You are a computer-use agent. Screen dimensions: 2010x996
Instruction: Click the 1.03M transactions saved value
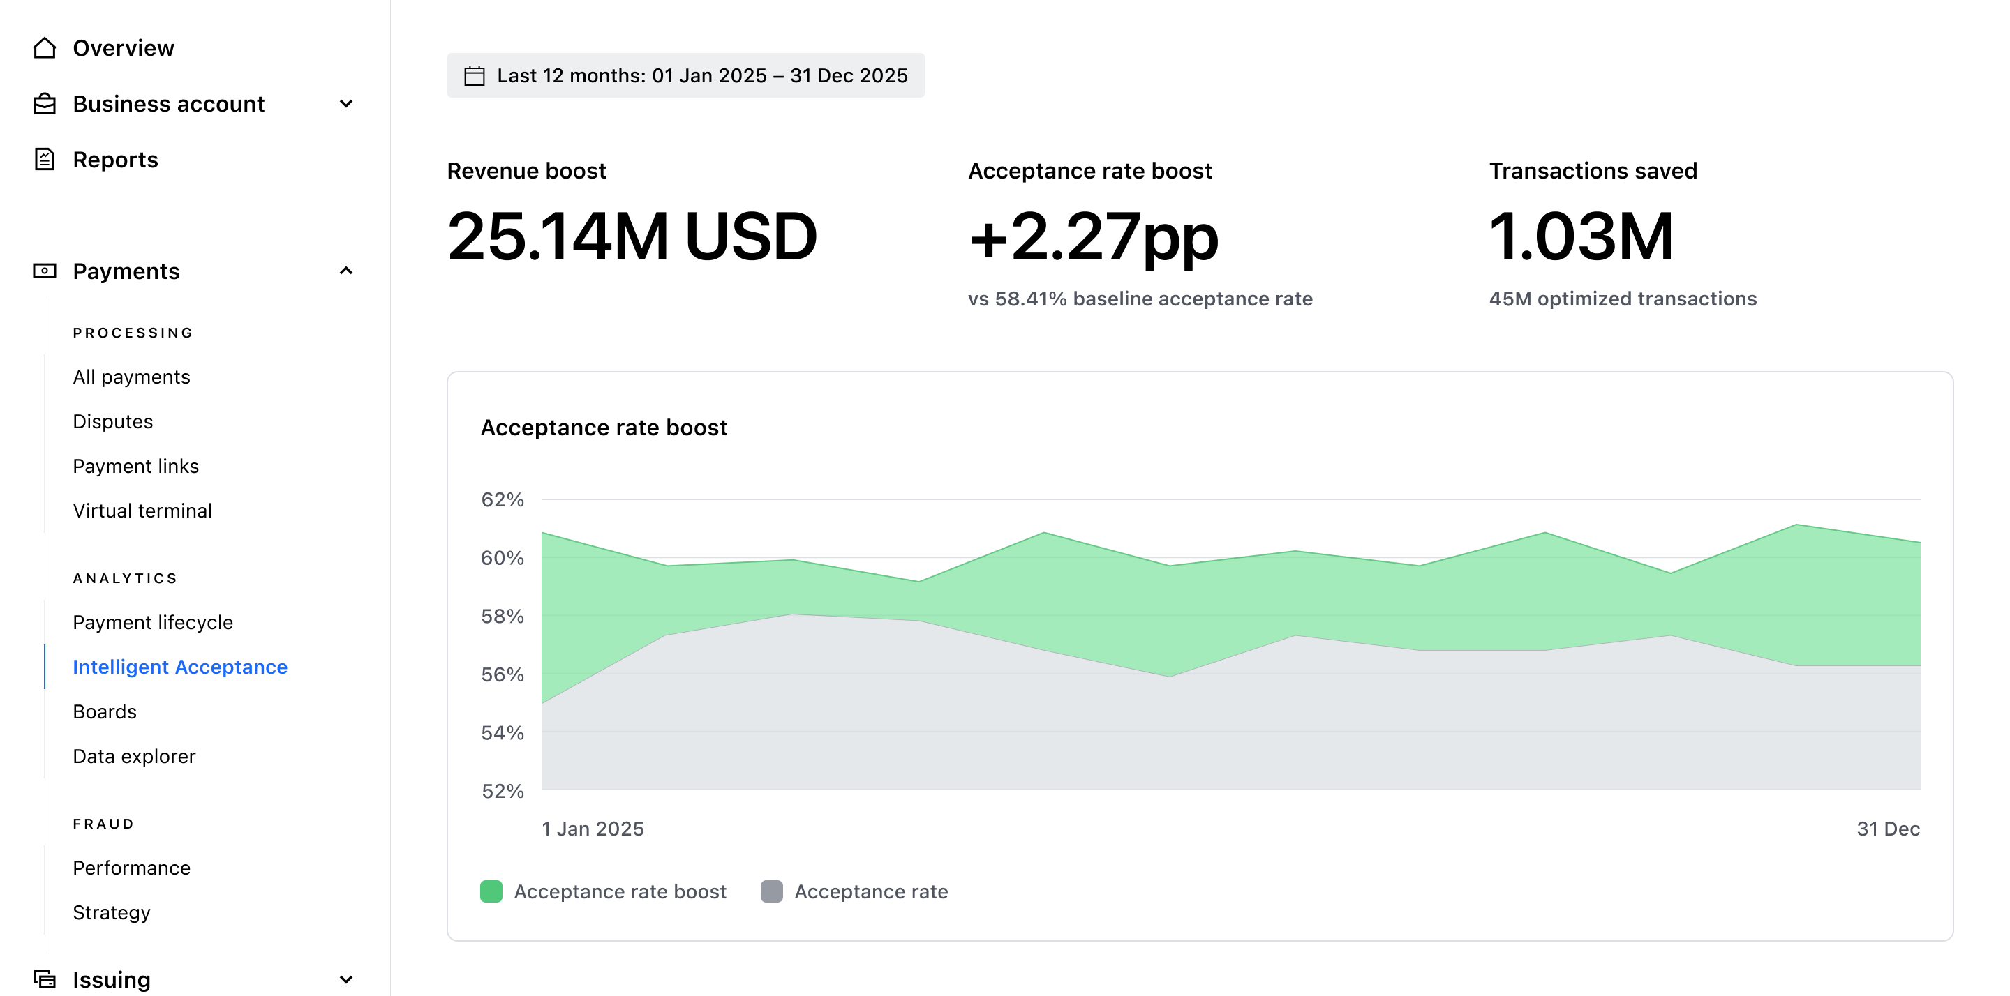(1581, 236)
